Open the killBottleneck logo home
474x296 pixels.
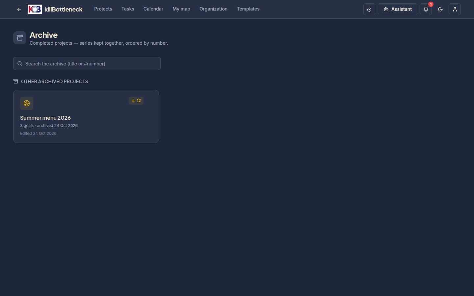coord(55,9)
